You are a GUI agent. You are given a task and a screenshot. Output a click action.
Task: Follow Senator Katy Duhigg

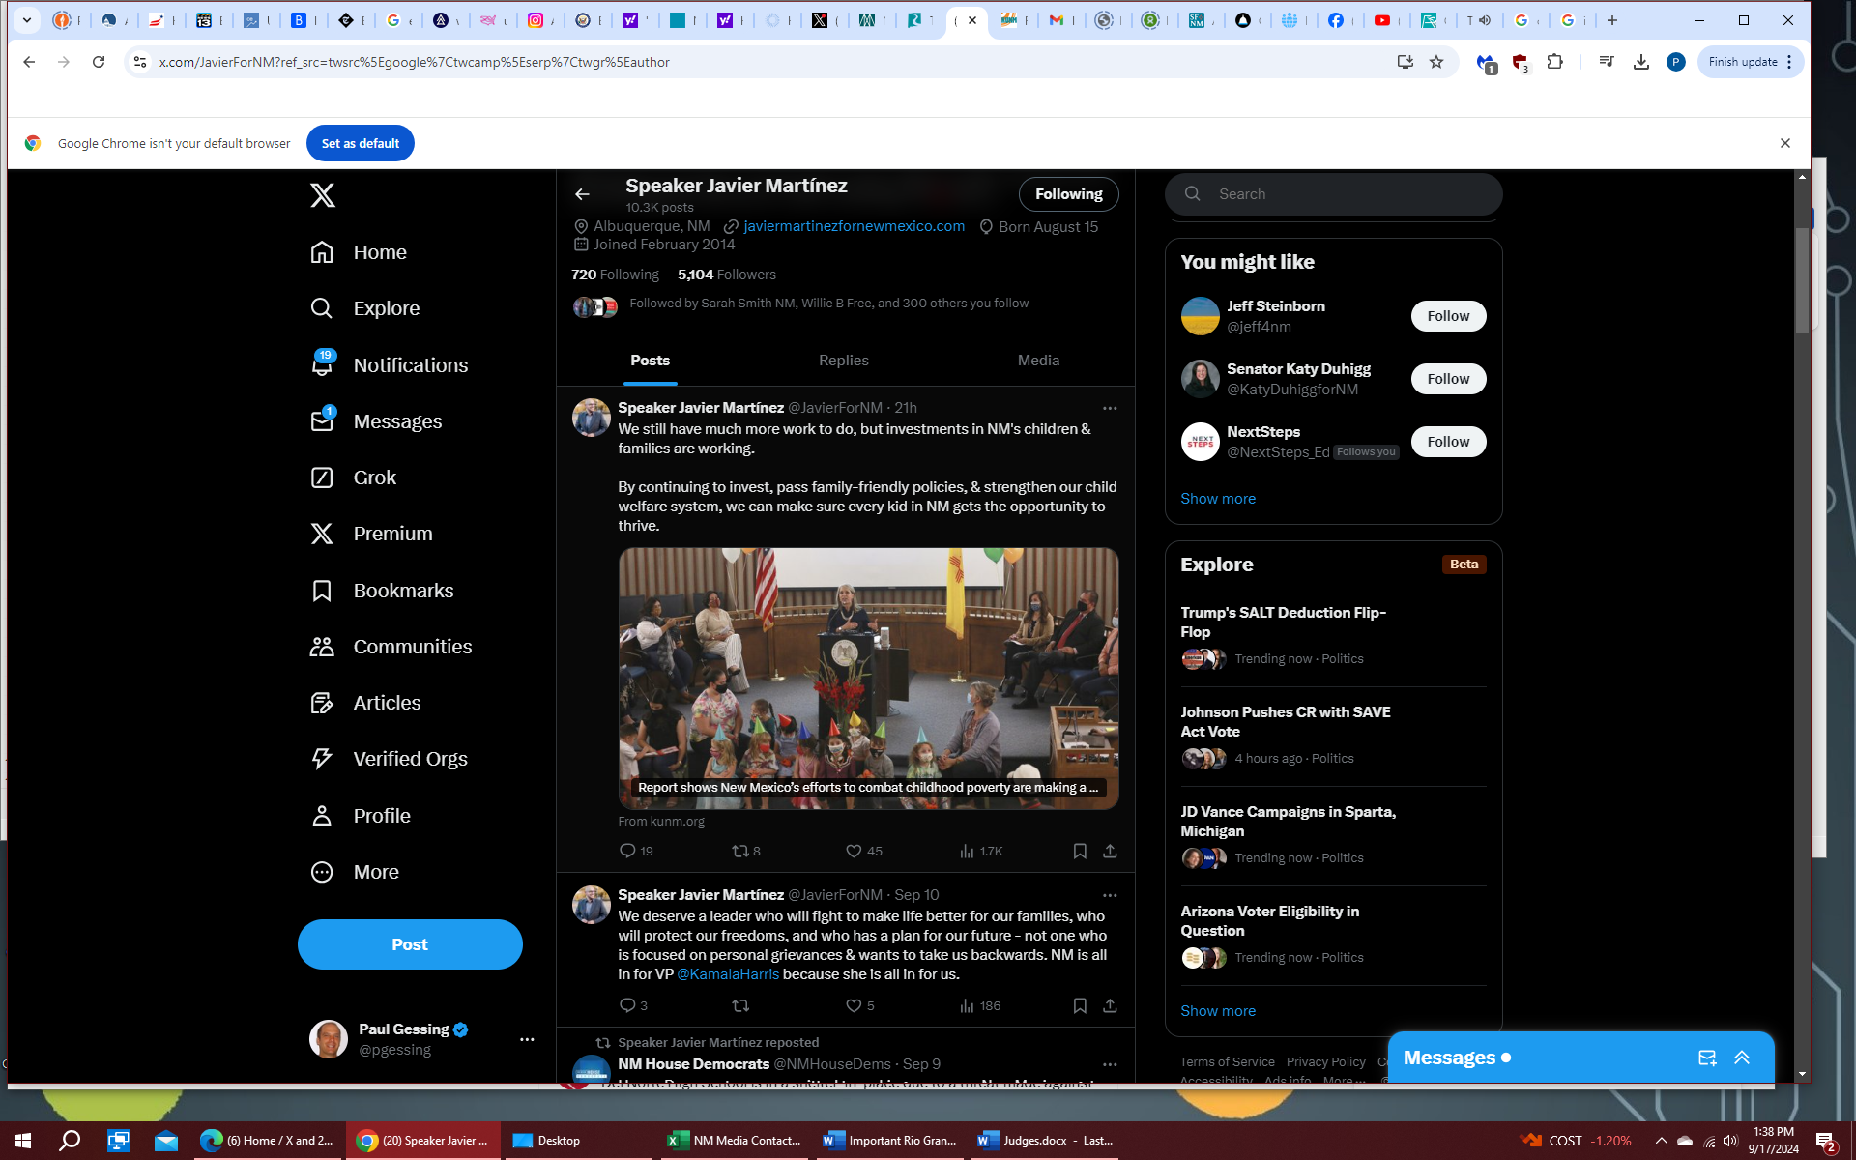click(1447, 379)
